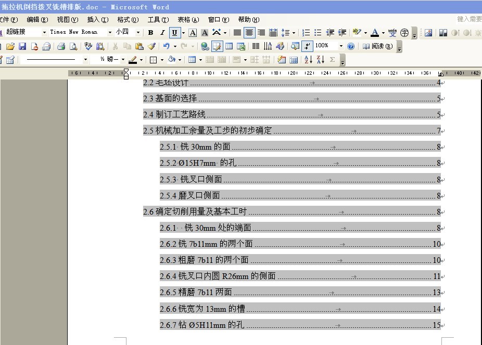Open Times New Roman font dropdown
The height and width of the screenshot is (345, 482).
(x=110, y=32)
